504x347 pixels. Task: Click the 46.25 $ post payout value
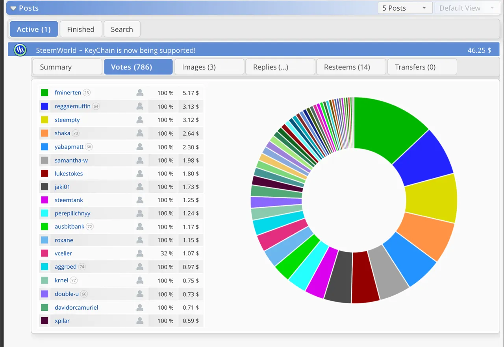(x=479, y=50)
